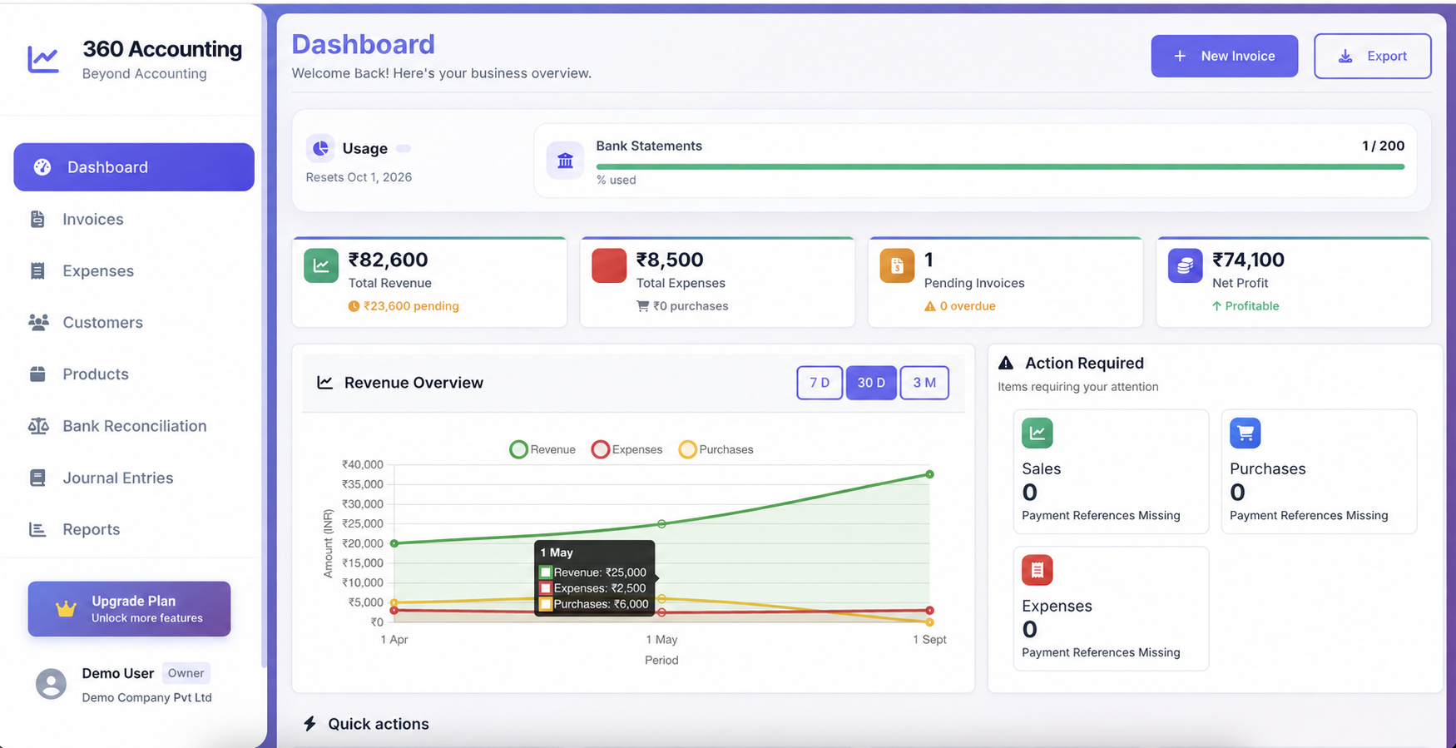Screen dimensions: 1456x748
Task: Click the Bank Statements usage progress bar
Action: coord(1000,166)
